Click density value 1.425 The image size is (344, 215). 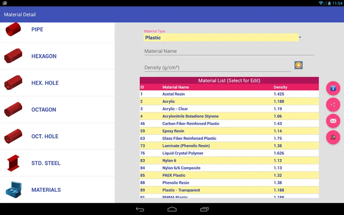coord(279,94)
